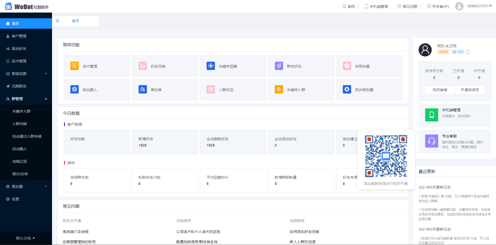This screenshot has width=496, height=245.
Task: Select 自动踢人 submenu item in sidebar
Action: pyautogui.click(x=26, y=149)
